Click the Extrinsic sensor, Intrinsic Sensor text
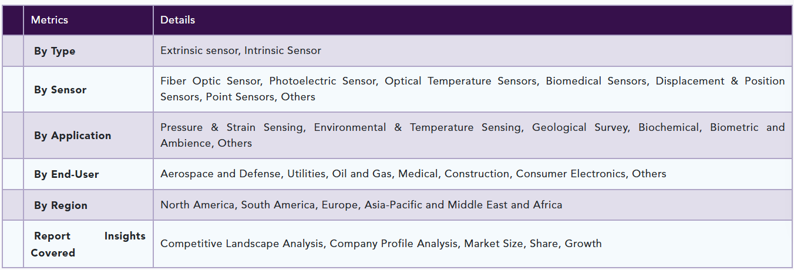The image size is (794, 270). coord(241,50)
